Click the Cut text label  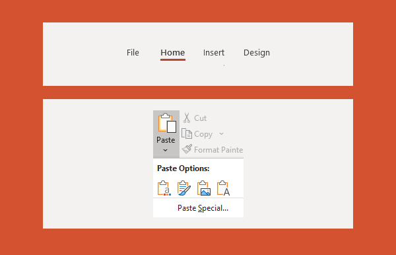200,118
